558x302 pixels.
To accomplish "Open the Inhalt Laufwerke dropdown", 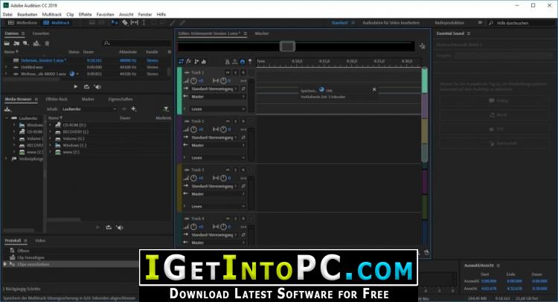I will [x=89, y=109].
